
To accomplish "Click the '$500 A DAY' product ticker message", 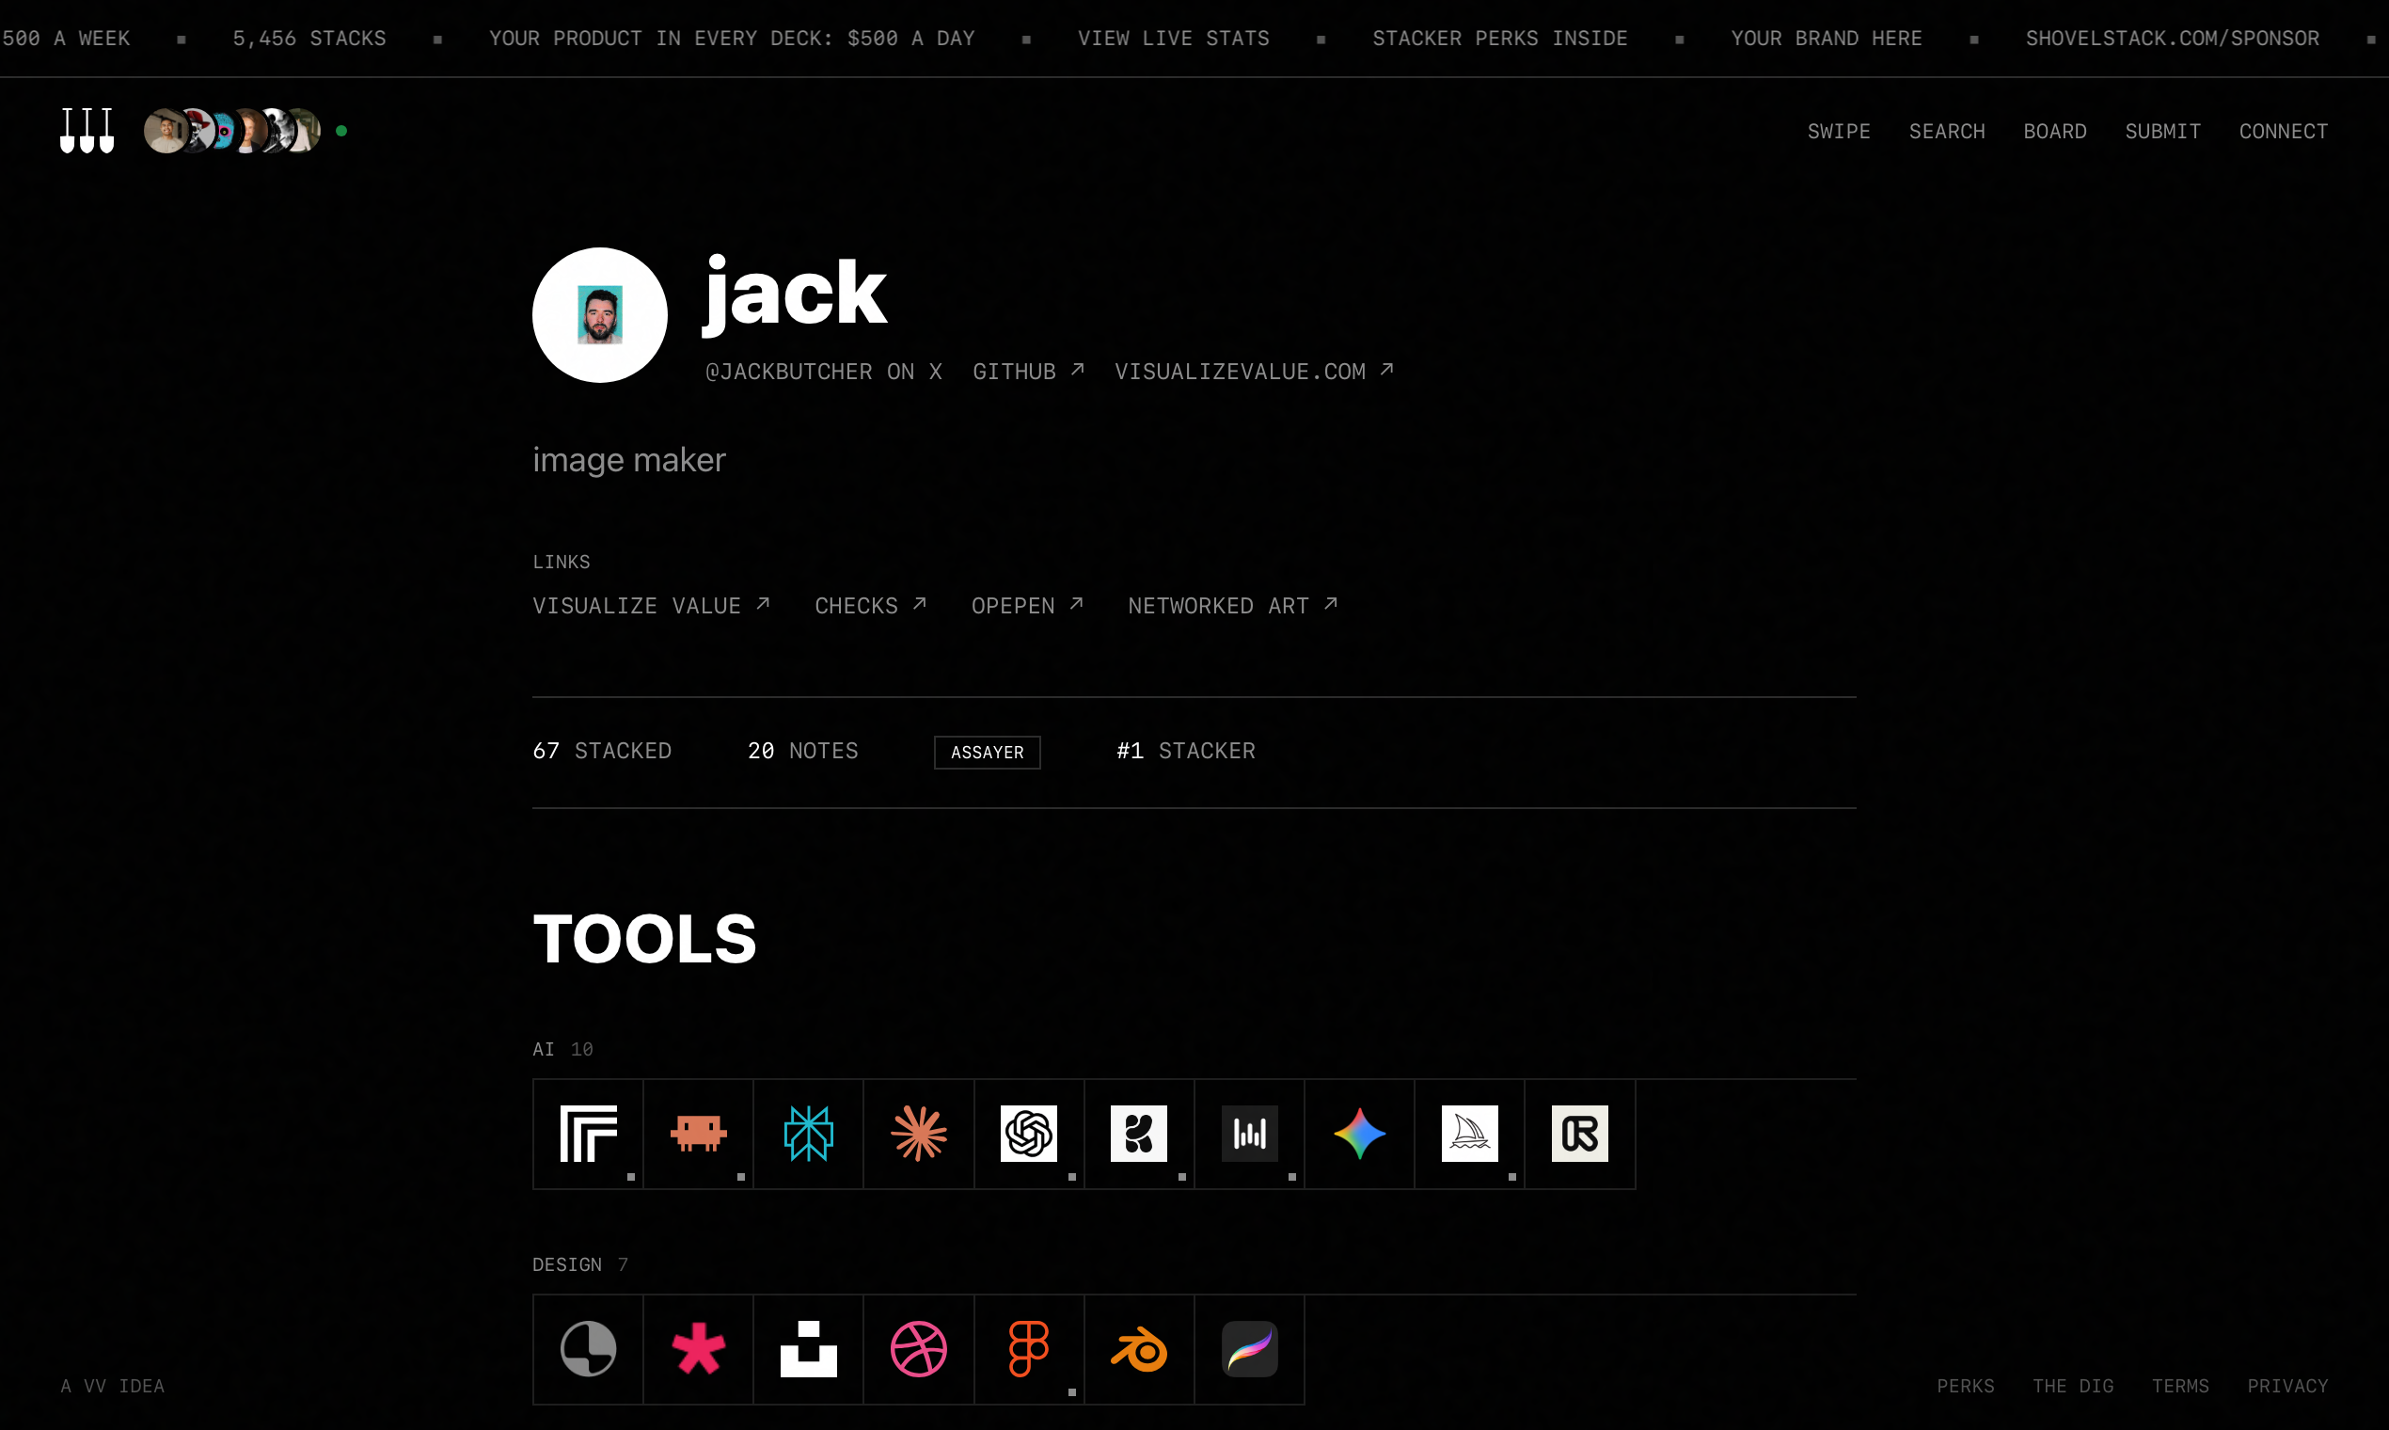I will click(x=732, y=39).
